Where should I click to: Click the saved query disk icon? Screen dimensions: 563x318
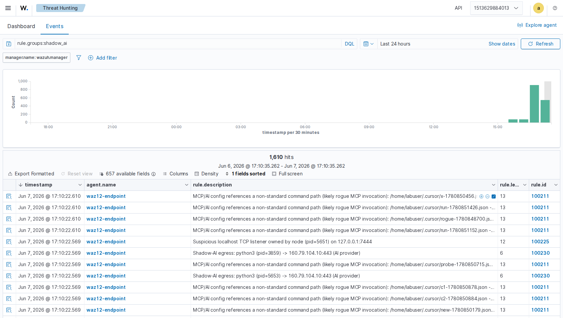point(9,44)
